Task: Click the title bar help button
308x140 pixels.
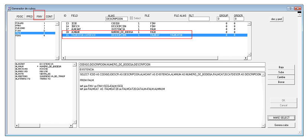Action: (290, 9)
